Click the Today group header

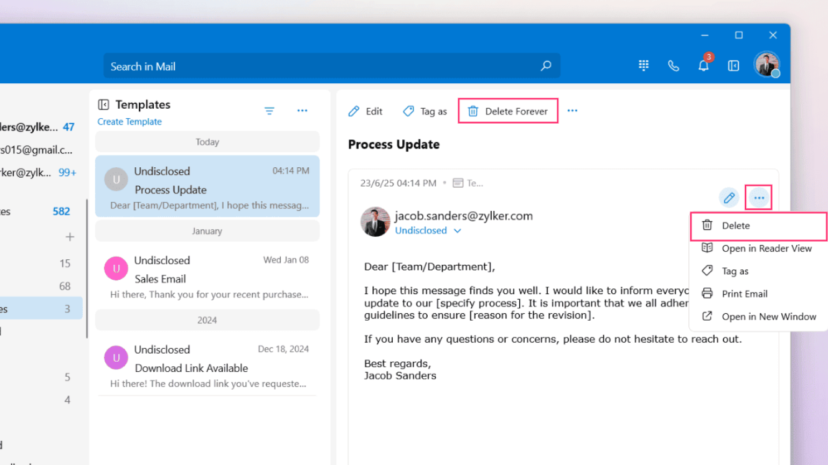[x=207, y=142]
